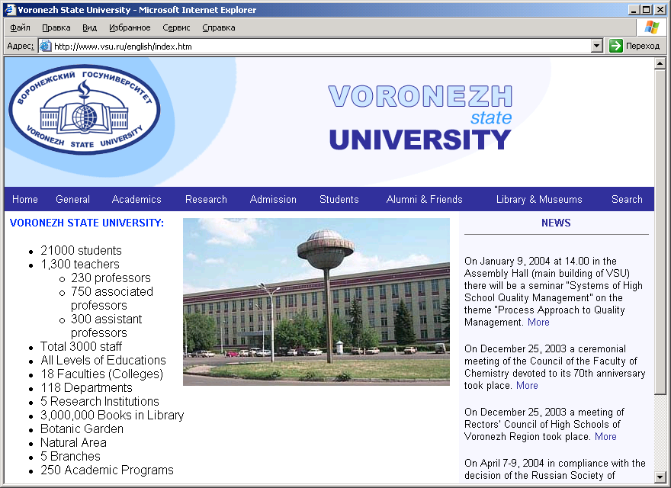Open the Вид menu
Image resolution: width=671 pixels, height=488 pixels.
(89, 27)
